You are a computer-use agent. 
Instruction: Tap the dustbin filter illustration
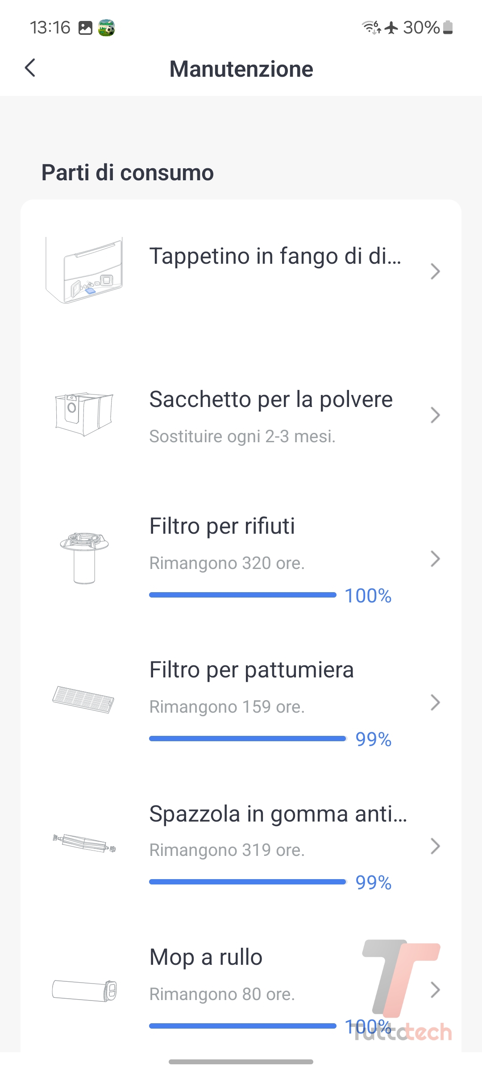pos(83,700)
